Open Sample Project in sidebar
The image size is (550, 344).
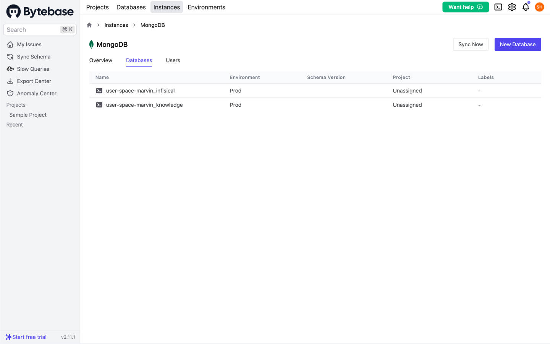[x=28, y=115]
